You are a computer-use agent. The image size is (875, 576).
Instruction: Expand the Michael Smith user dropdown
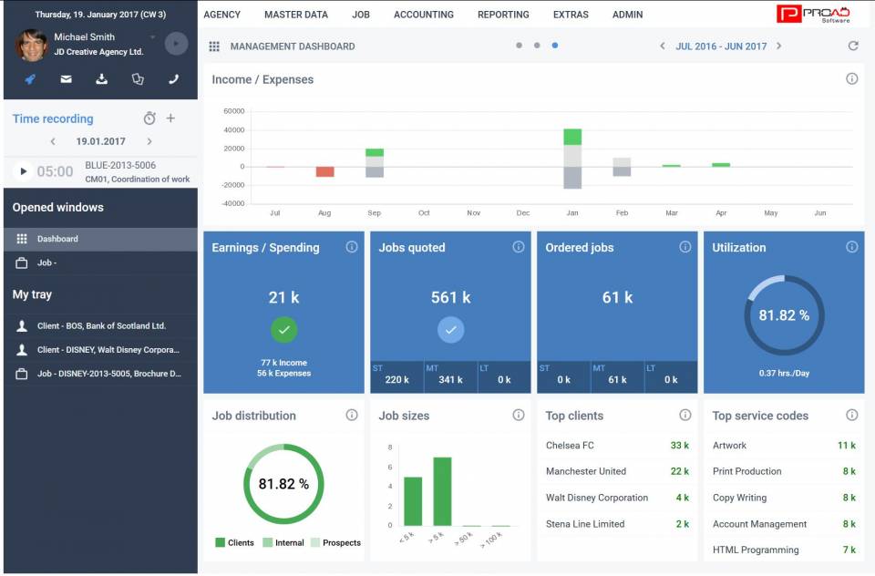152,38
